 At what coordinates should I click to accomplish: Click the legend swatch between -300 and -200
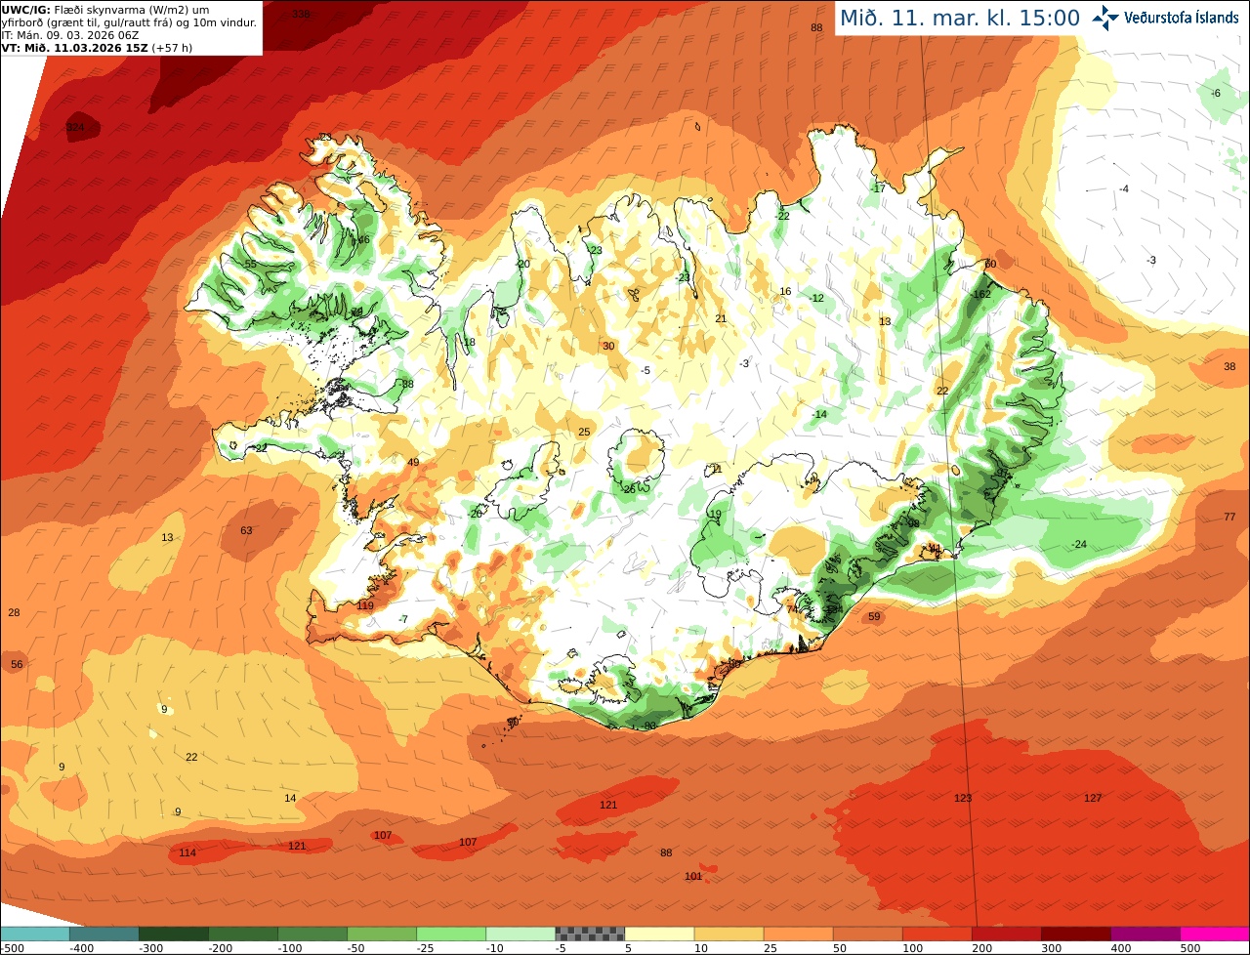(x=173, y=934)
